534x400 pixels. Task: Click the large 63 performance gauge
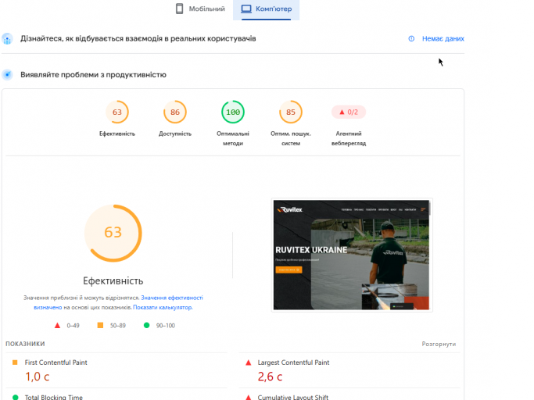click(x=113, y=233)
